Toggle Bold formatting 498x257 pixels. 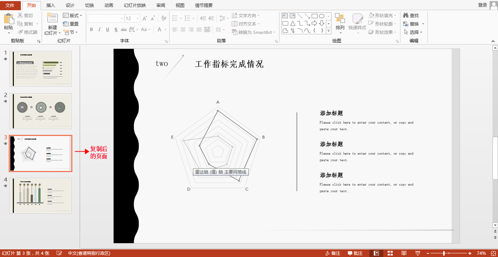[x=91, y=30]
